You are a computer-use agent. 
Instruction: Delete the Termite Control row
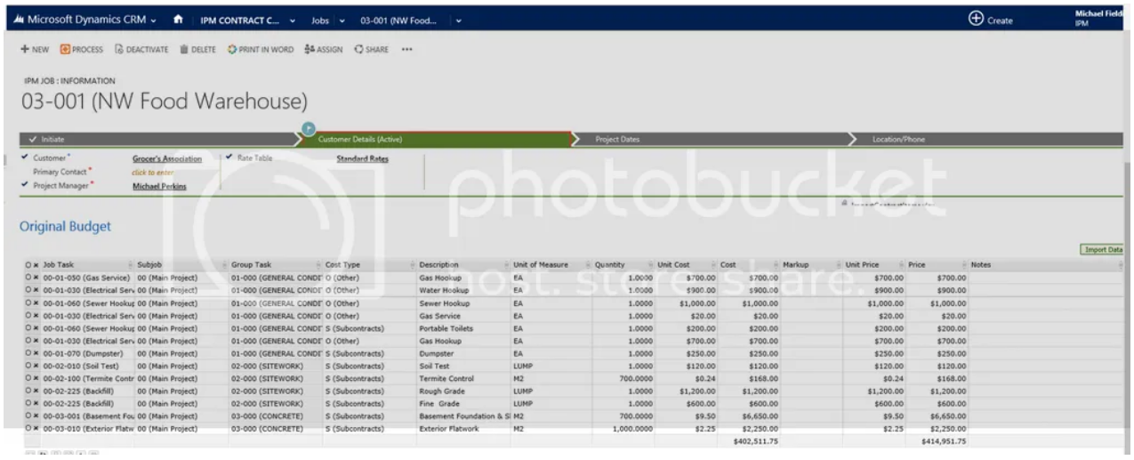pos(36,377)
